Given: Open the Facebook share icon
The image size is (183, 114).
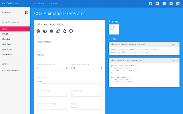Looking at the screenshot, I should 150,3.
